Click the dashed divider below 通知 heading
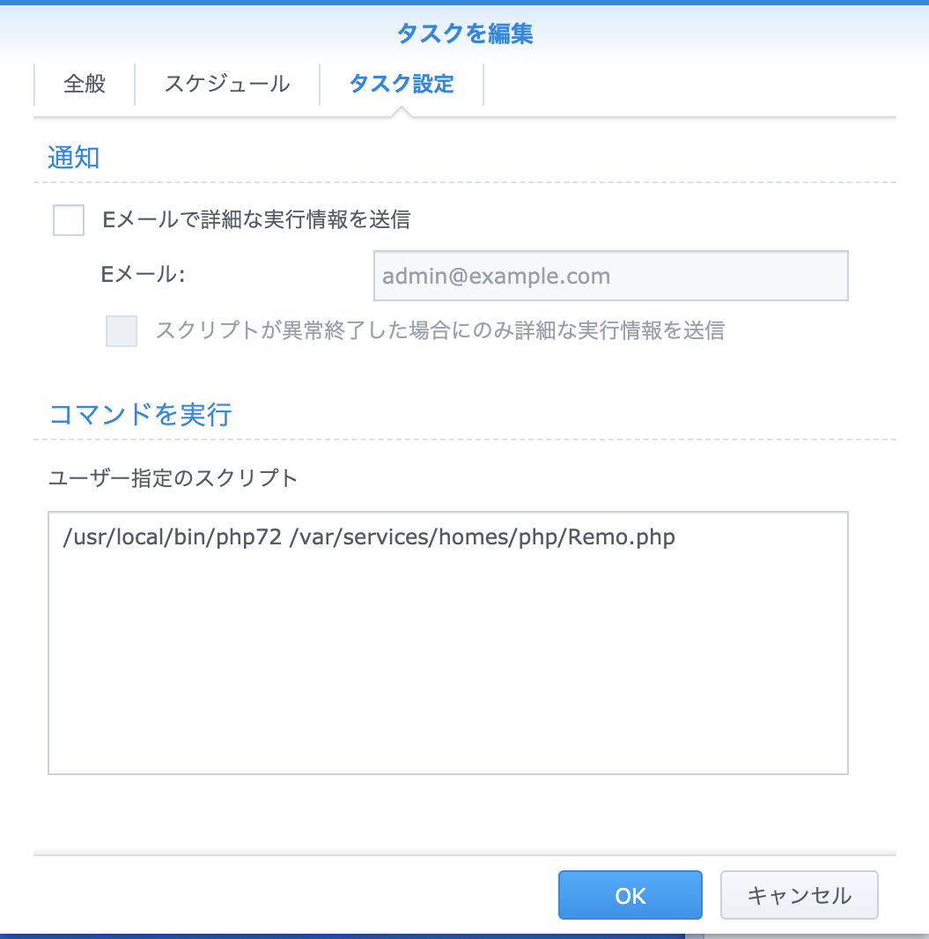The image size is (929, 939). (465, 182)
